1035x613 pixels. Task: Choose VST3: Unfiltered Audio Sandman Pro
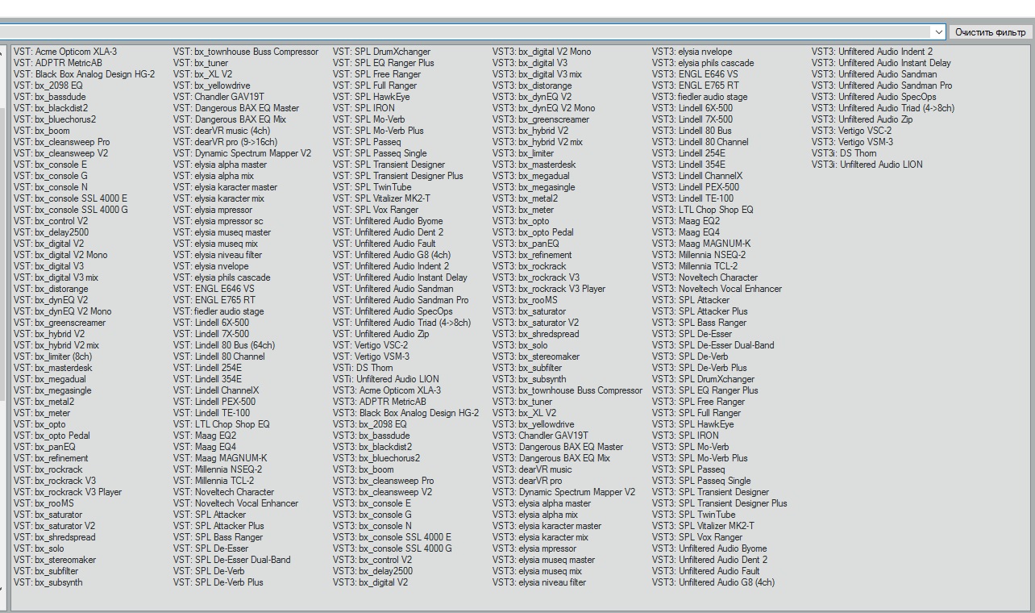click(x=882, y=85)
